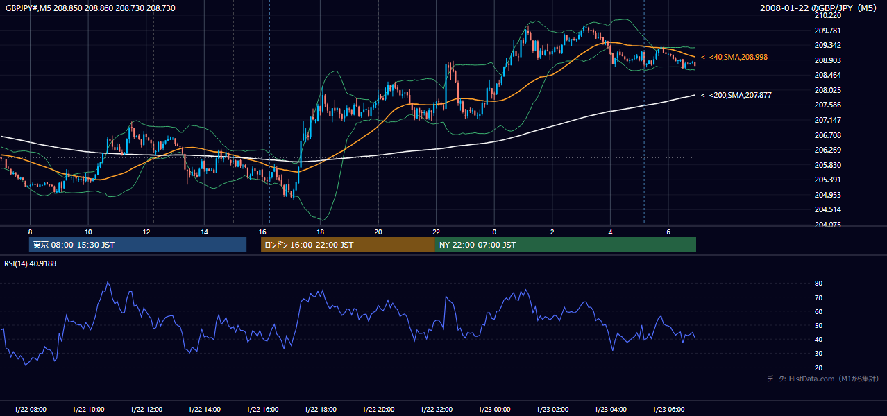Click the 1/22 10:00 time label
The image size is (887, 416).
tap(88, 410)
